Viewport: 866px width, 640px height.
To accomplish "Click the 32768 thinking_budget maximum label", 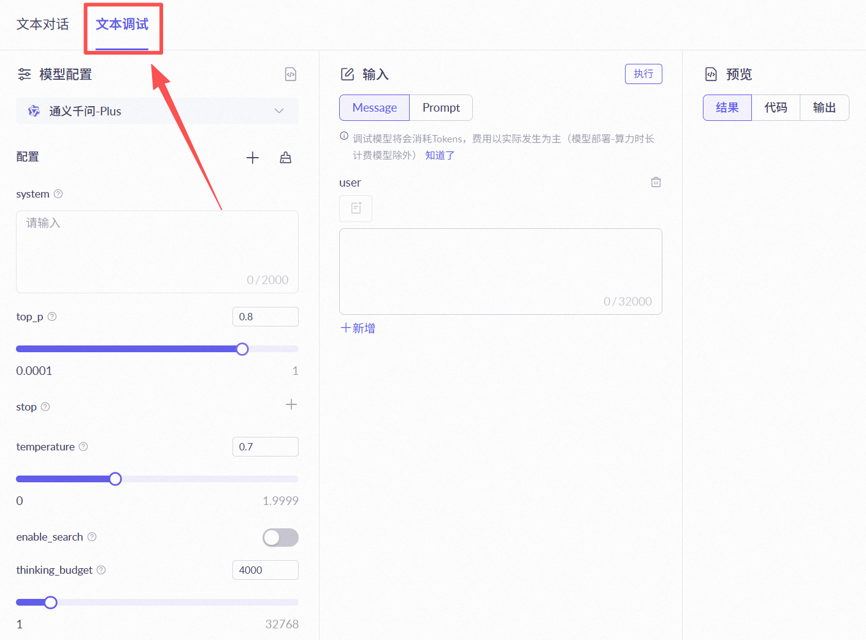I will click(282, 624).
